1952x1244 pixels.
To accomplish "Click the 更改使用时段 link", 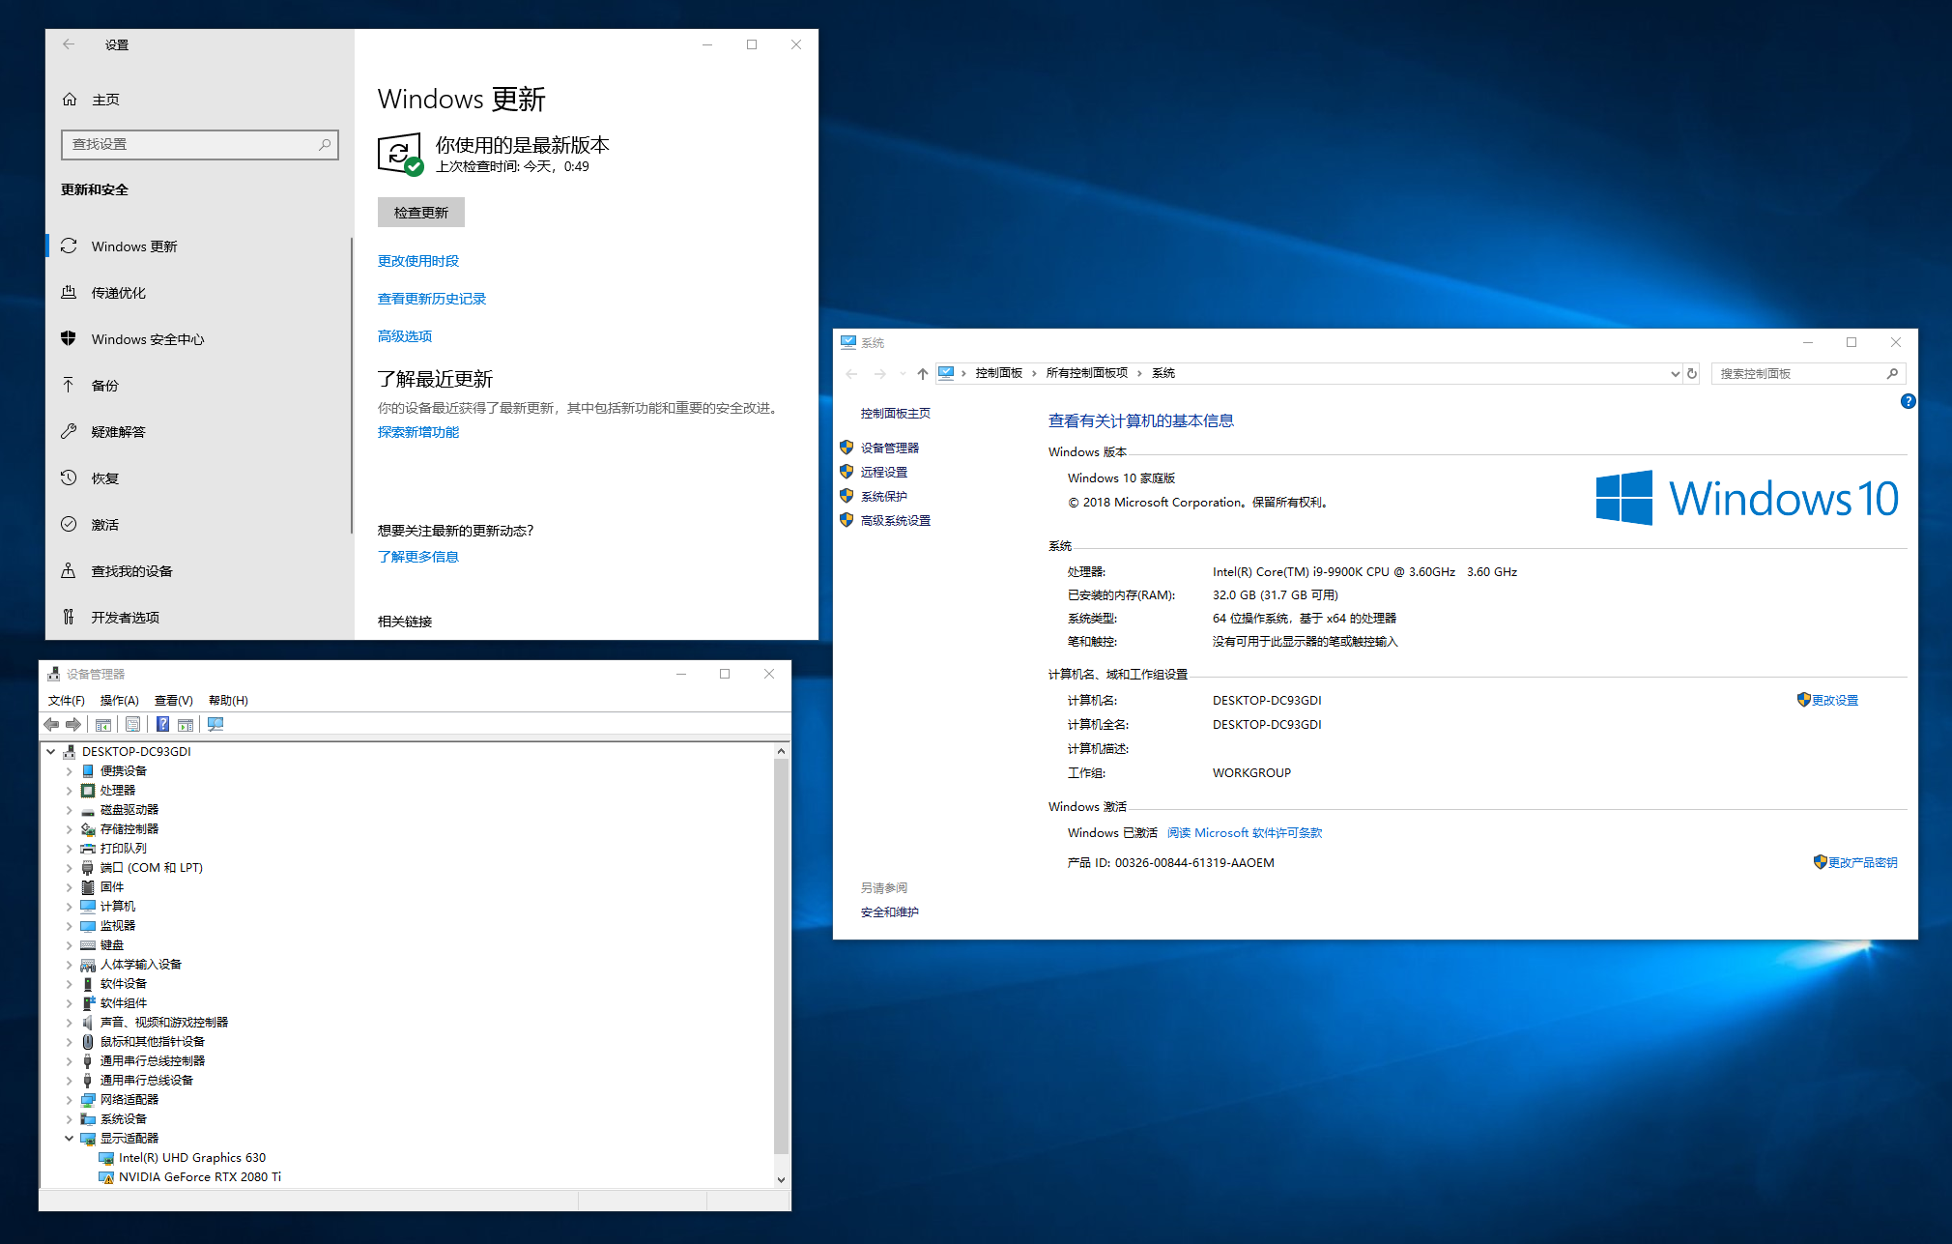I will (x=418, y=261).
